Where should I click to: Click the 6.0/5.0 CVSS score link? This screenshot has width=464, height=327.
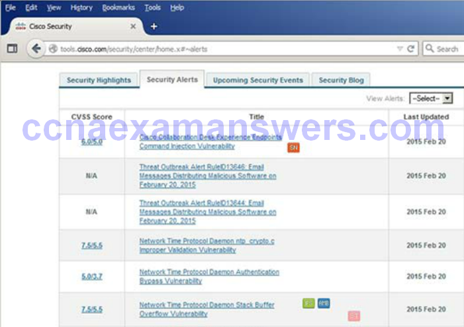coord(92,142)
